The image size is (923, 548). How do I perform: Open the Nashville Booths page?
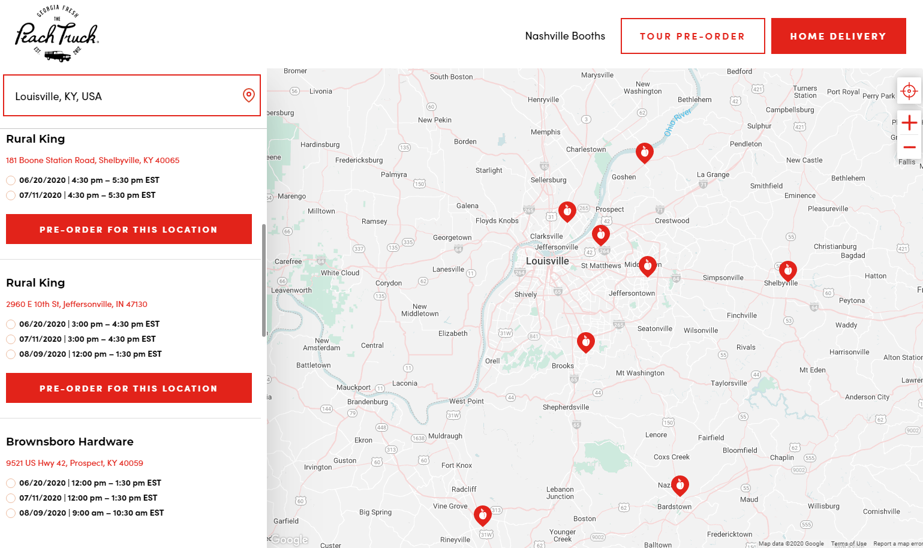click(x=565, y=36)
